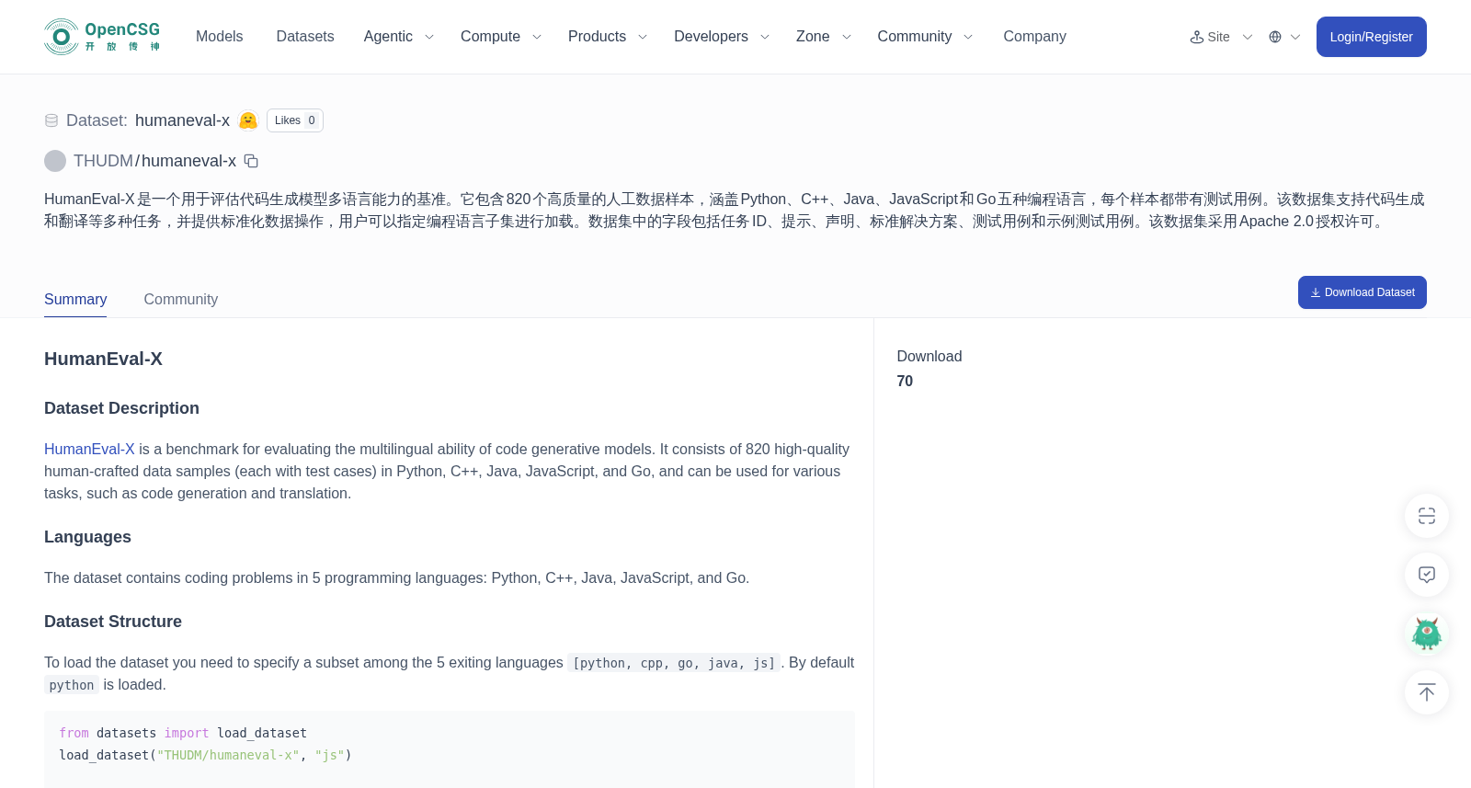Click the Likes button
Screen dimensions: 1471x788
click(295, 120)
